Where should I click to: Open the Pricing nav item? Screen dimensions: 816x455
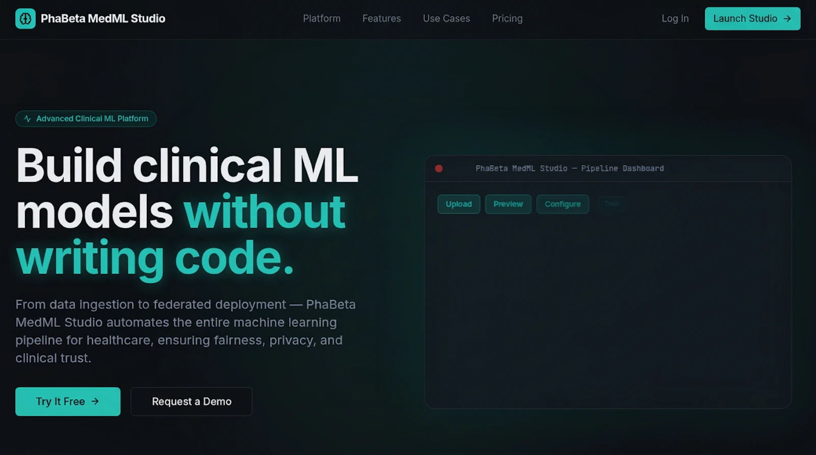click(507, 18)
